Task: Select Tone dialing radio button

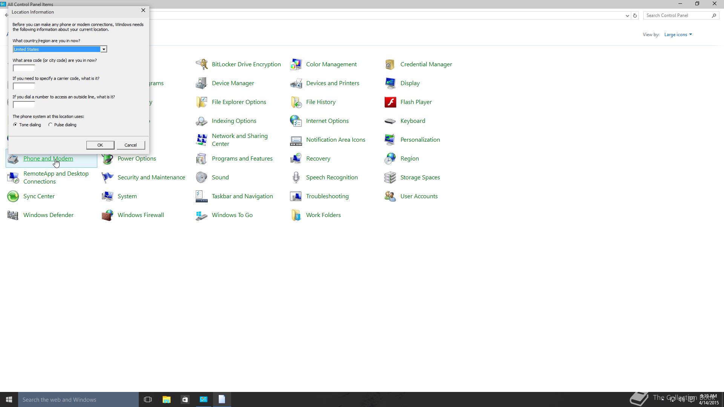Action: point(15,125)
